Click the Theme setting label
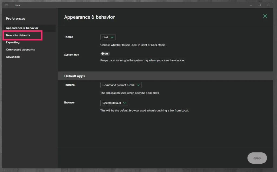This screenshot has height=172, width=277. click(x=68, y=37)
